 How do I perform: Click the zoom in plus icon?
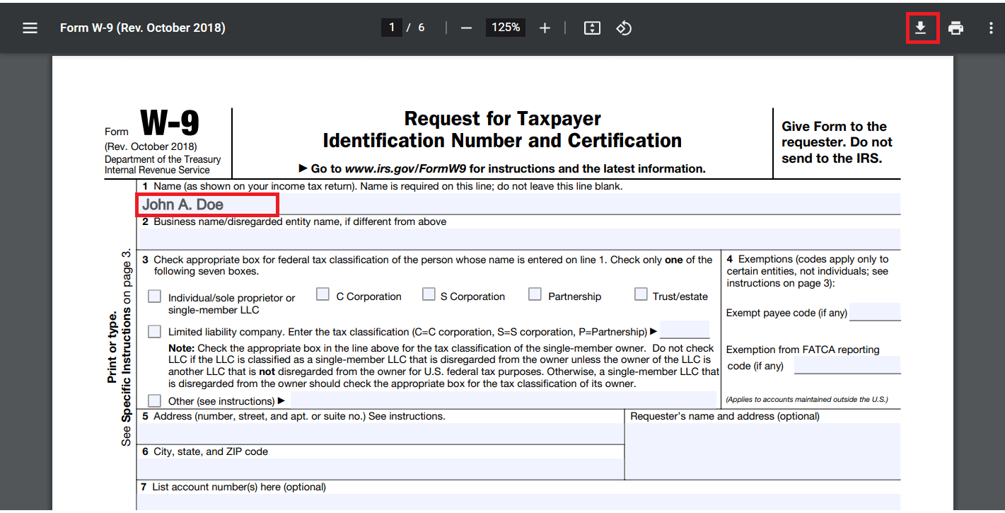pyautogui.click(x=545, y=28)
